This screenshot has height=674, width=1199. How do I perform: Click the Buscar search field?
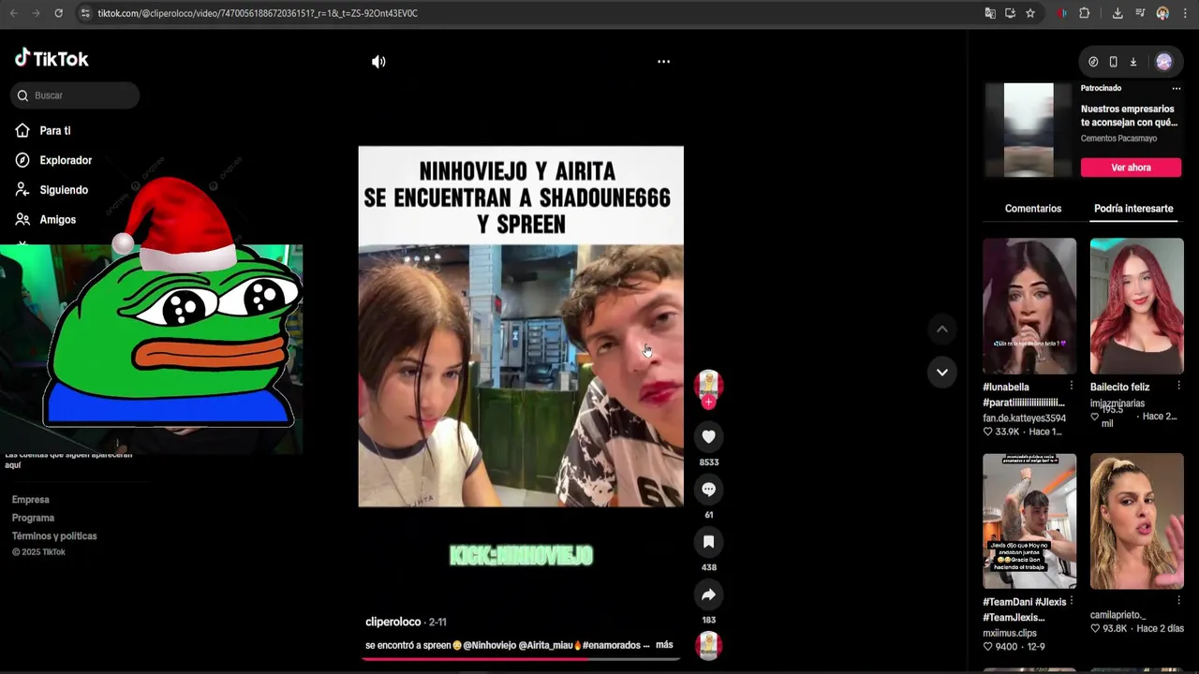click(75, 95)
